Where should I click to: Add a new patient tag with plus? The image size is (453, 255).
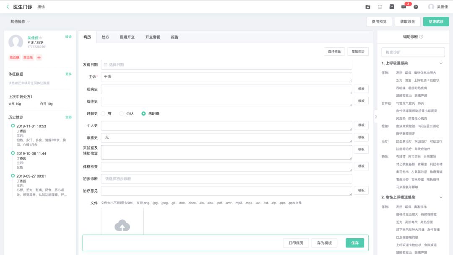pos(39,57)
